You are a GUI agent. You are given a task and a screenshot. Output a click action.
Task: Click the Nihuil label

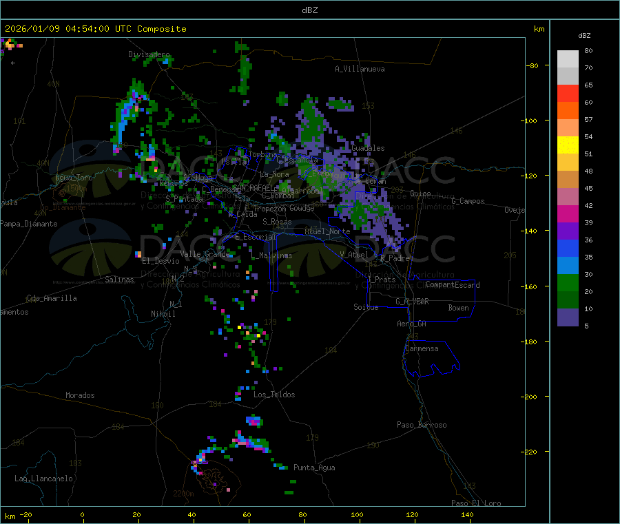(x=163, y=314)
